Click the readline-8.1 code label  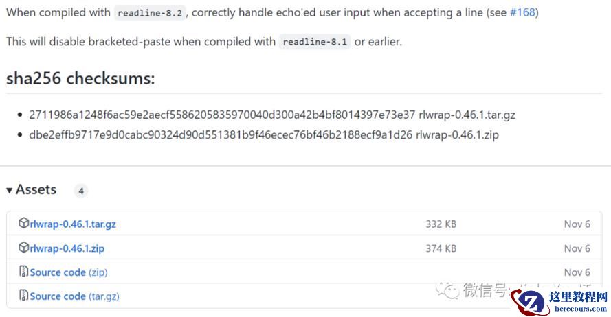tap(315, 42)
